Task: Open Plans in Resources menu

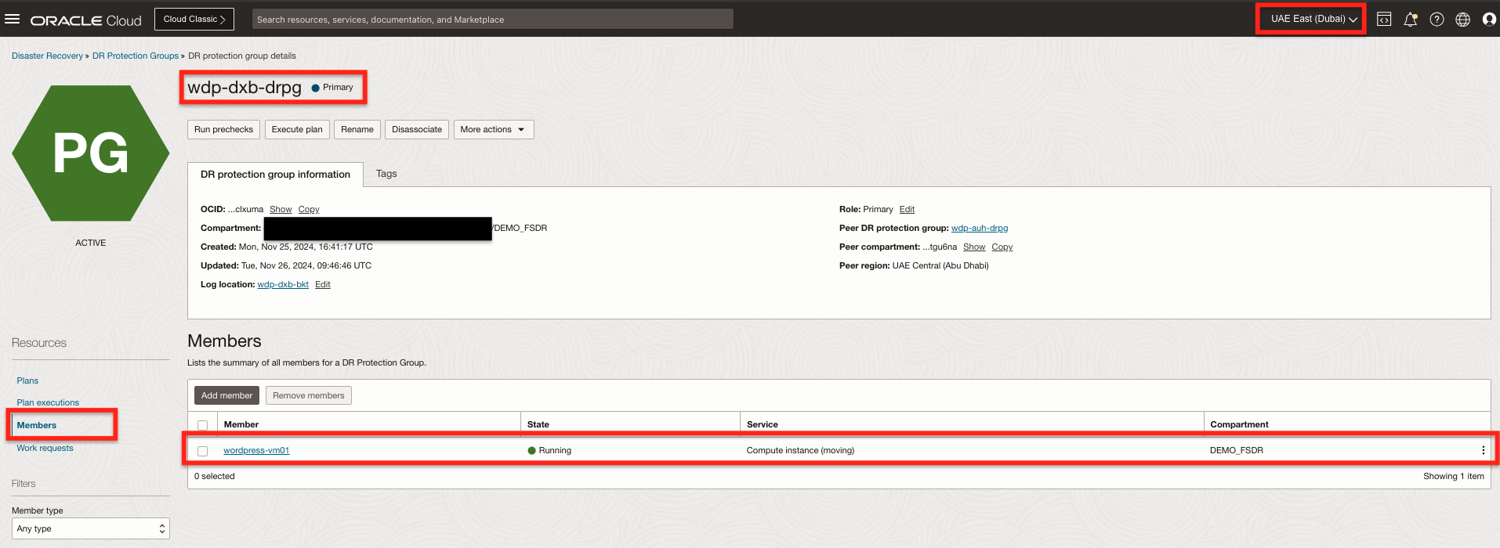Action: tap(27, 380)
